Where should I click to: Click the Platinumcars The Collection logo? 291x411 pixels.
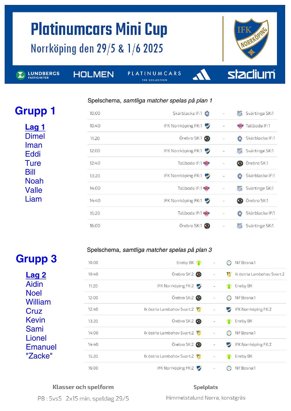155,76
